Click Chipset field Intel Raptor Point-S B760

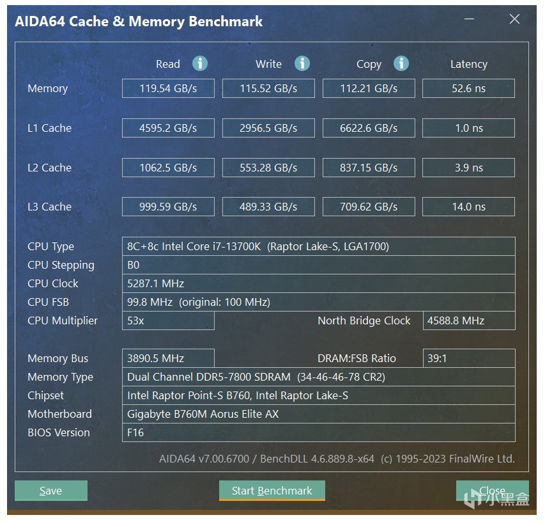[x=319, y=395]
